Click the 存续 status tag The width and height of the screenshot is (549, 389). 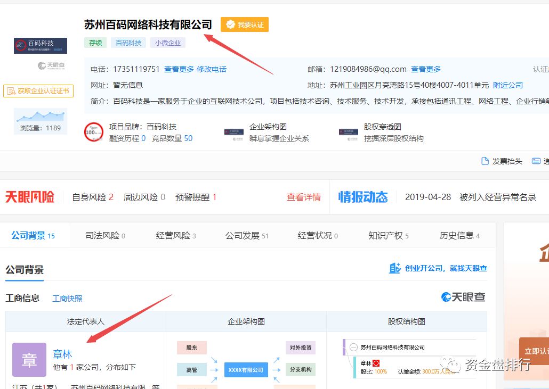click(95, 43)
